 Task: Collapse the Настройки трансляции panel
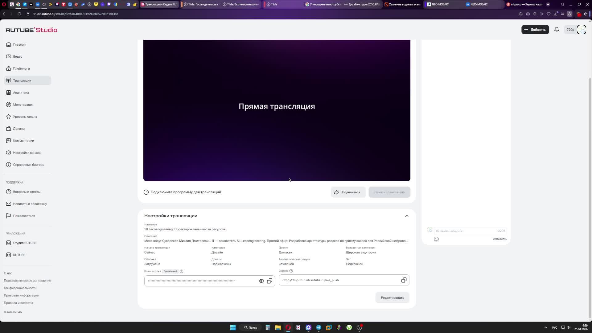coord(406,216)
